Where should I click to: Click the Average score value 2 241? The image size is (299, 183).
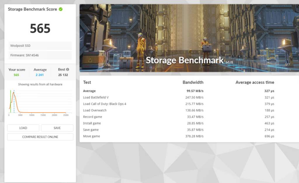pyautogui.click(x=40, y=75)
